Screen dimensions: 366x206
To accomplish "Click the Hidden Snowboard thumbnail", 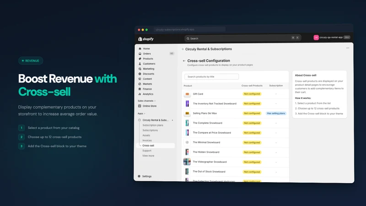I will click(x=187, y=152).
